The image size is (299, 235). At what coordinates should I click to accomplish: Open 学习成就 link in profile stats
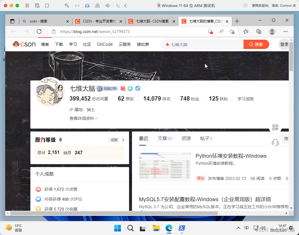245,99
